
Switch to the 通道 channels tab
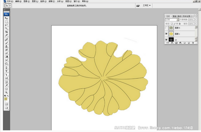pos(174,16)
